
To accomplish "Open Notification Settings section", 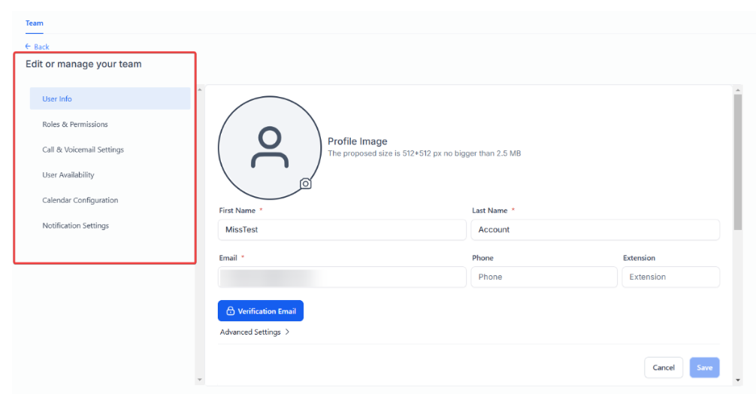I will (x=75, y=226).
